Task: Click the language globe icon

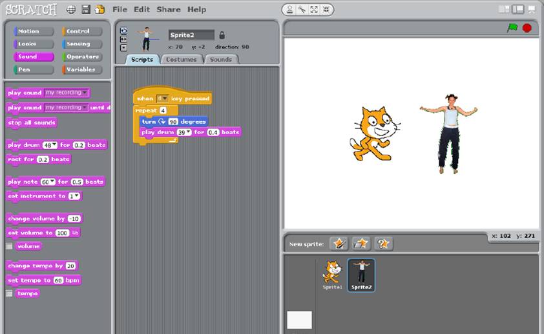Action: pyautogui.click(x=71, y=10)
